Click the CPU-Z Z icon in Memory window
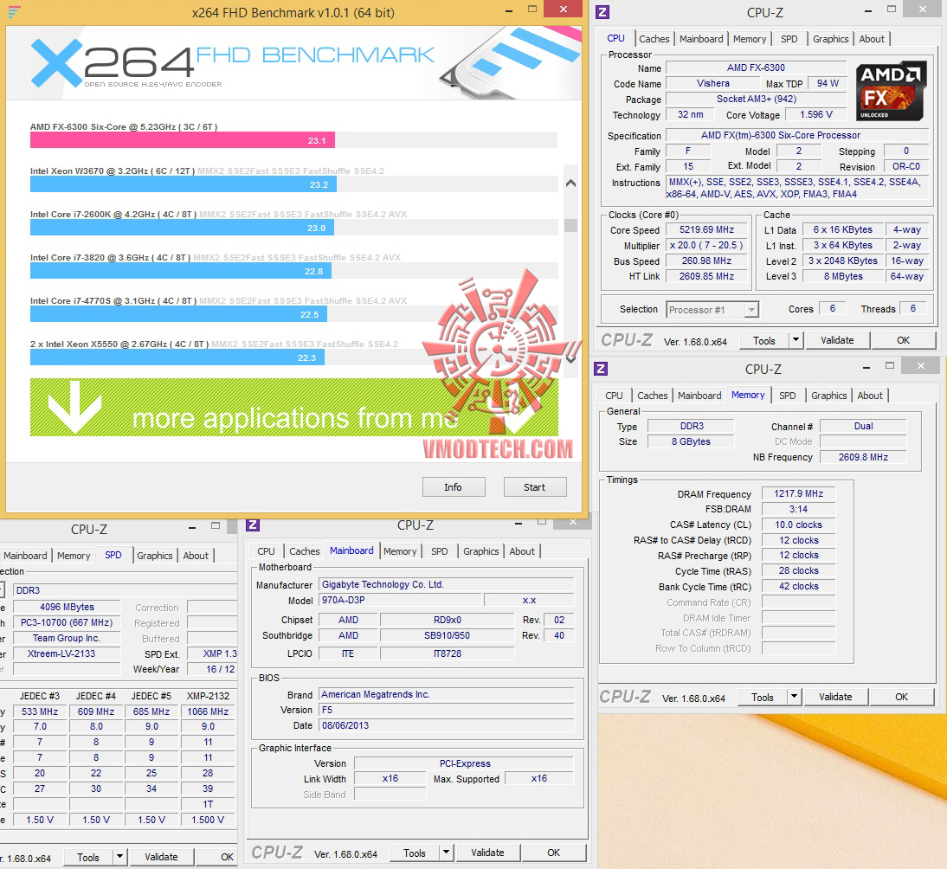This screenshot has width=947, height=869. click(601, 369)
